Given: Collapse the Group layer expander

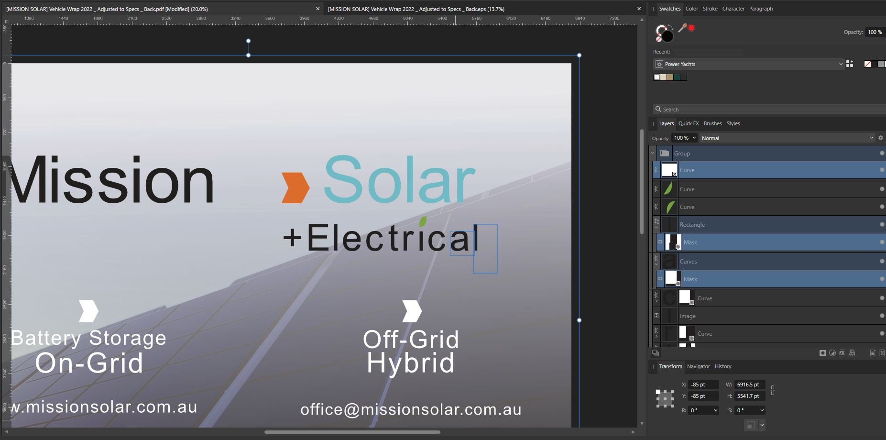Looking at the screenshot, I should tap(653, 153).
